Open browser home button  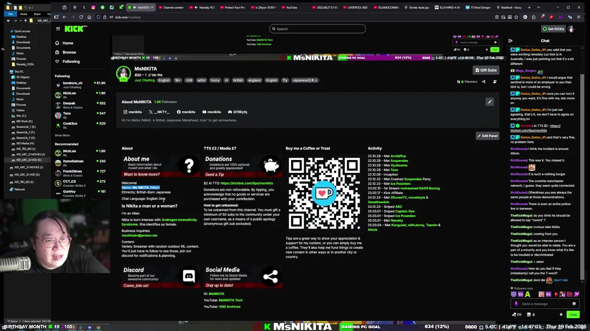click(89, 17)
